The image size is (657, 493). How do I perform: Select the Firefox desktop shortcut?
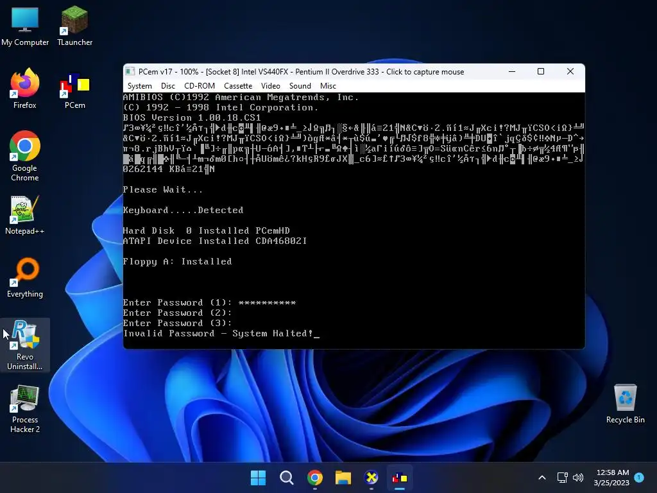(25, 89)
